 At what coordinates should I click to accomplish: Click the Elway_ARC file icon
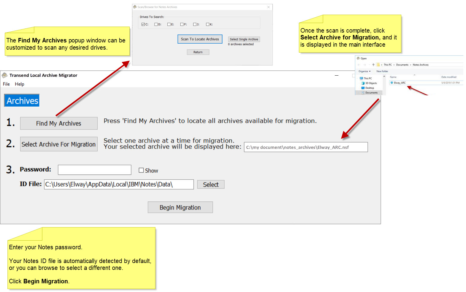tap(392, 83)
